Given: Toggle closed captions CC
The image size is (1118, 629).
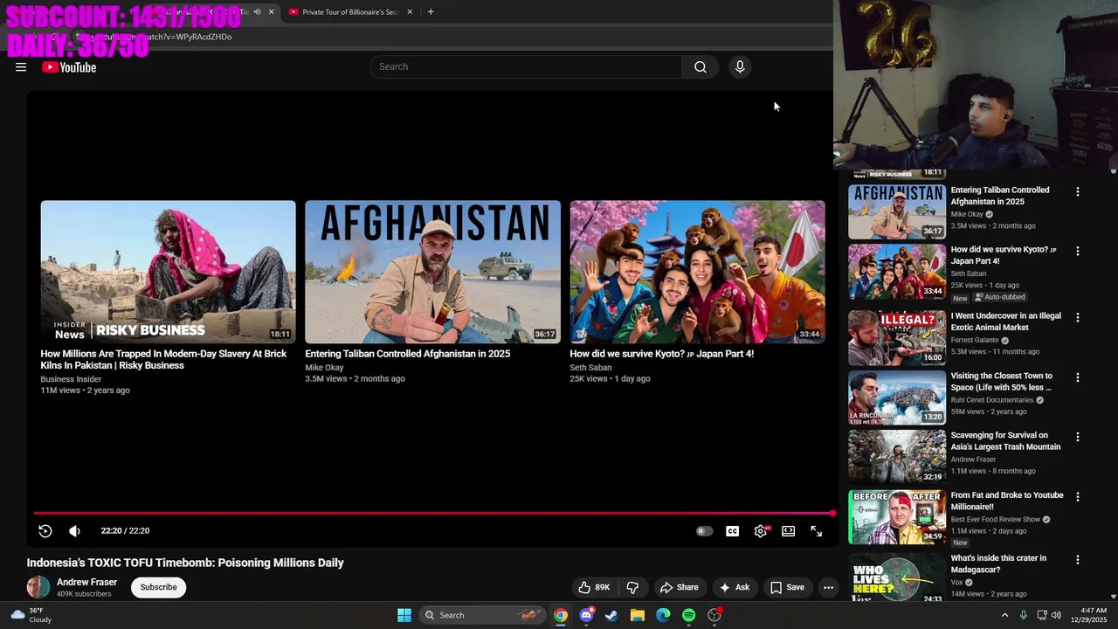Looking at the screenshot, I should [x=733, y=531].
